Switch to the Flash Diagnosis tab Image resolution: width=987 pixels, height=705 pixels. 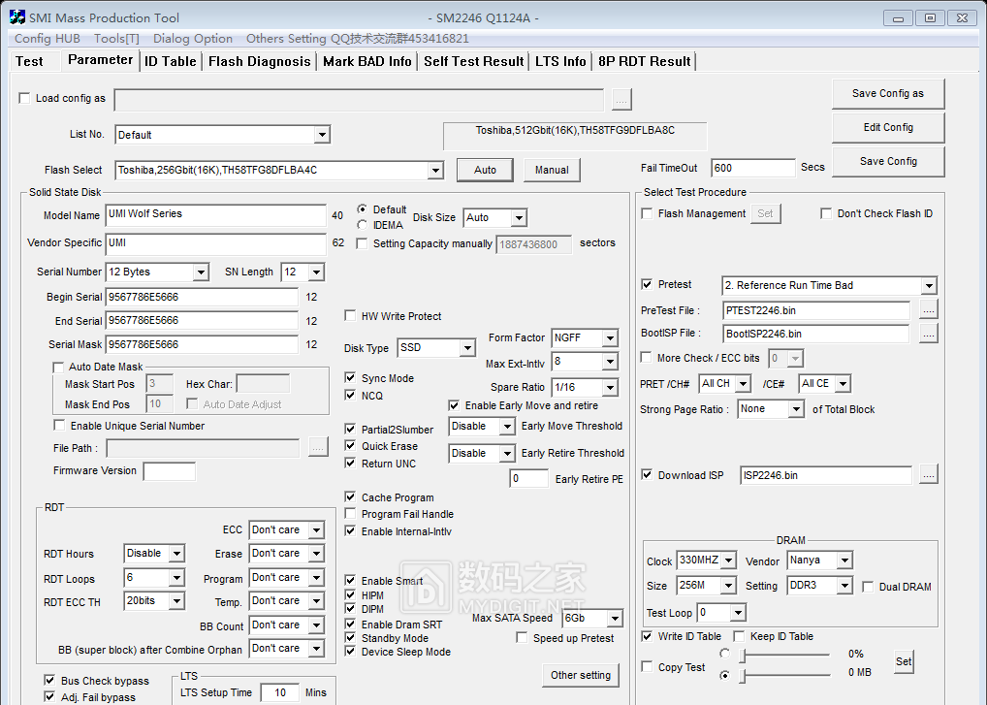(x=259, y=61)
